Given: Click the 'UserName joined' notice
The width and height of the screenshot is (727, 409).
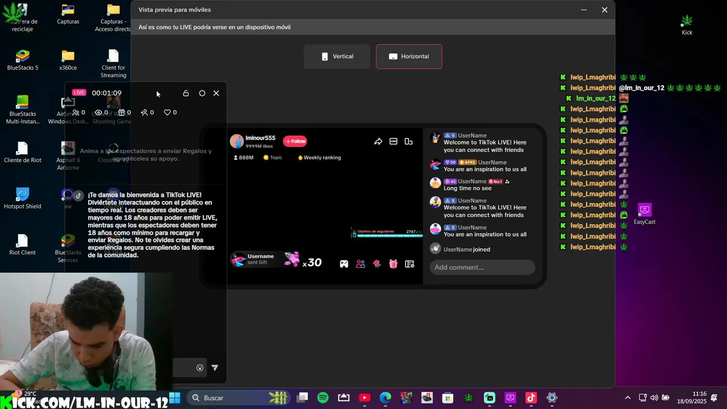Looking at the screenshot, I should (x=466, y=249).
